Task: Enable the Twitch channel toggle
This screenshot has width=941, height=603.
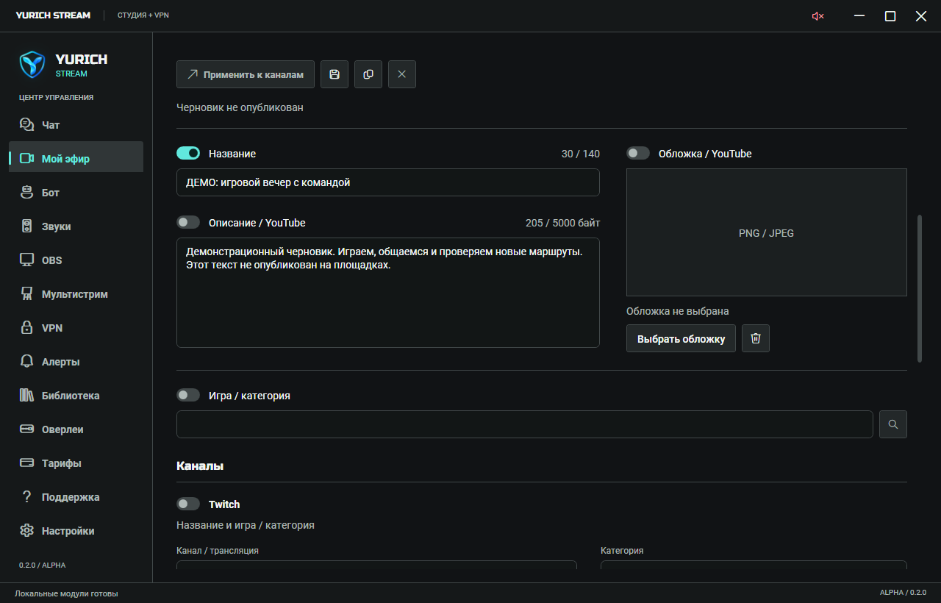Action: tap(188, 504)
